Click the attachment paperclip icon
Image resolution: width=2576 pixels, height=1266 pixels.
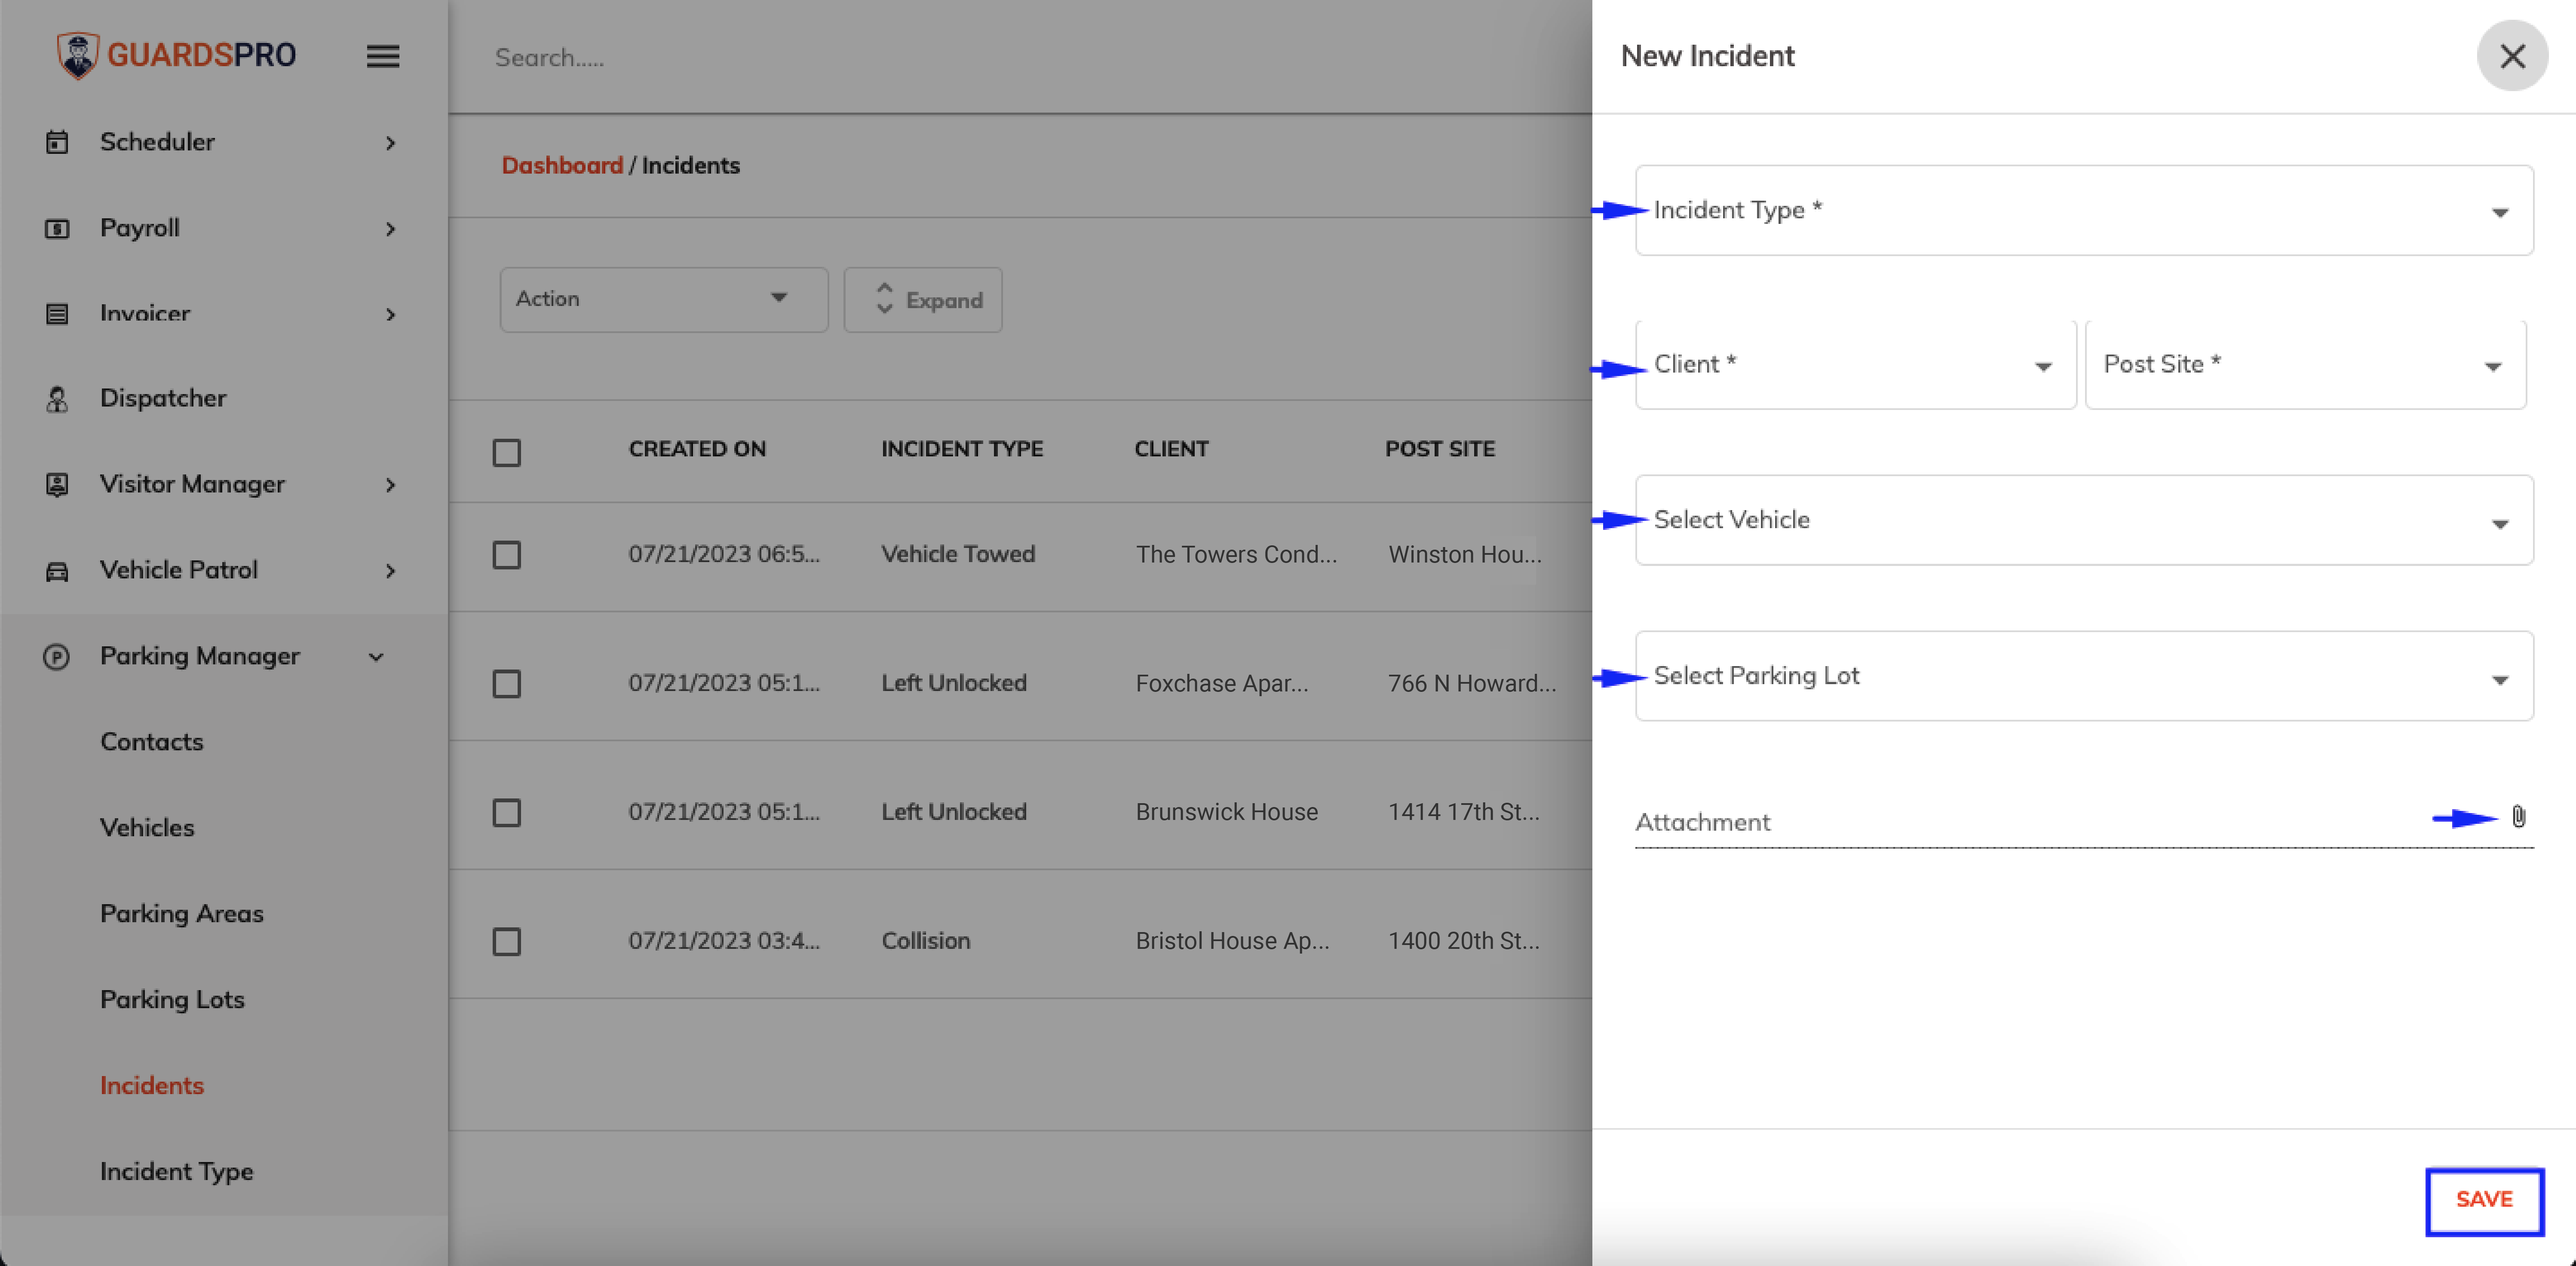[x=2518, y=816]
